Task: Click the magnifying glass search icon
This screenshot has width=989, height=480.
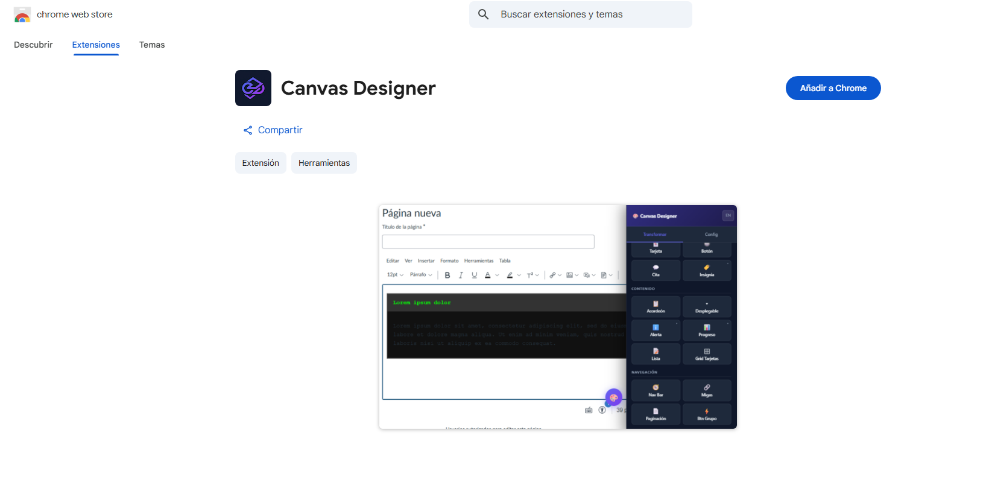Action: [483, 14]
